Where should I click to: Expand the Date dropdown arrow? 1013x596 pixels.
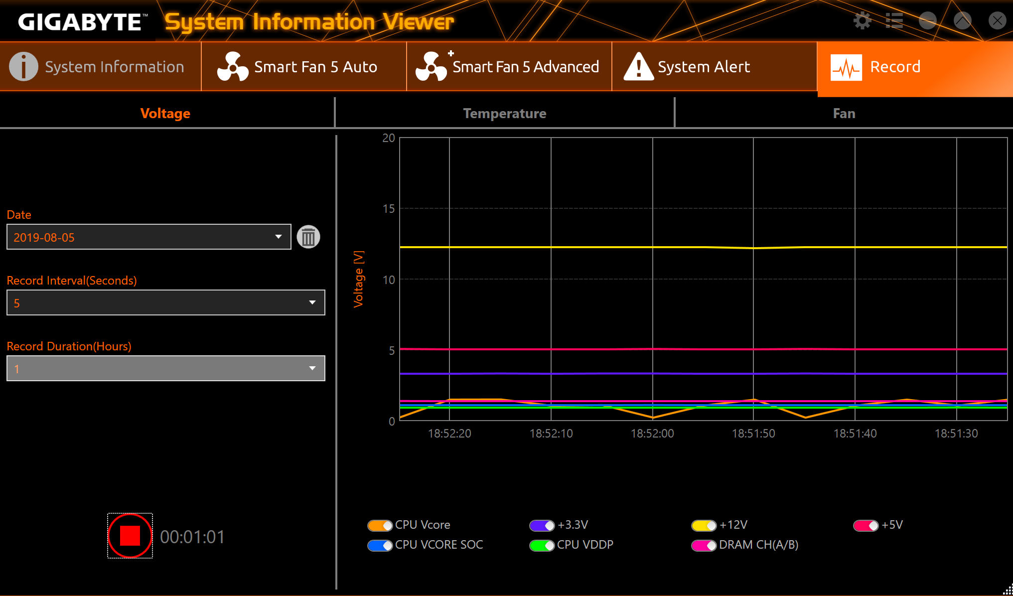[x=279, y=237]
